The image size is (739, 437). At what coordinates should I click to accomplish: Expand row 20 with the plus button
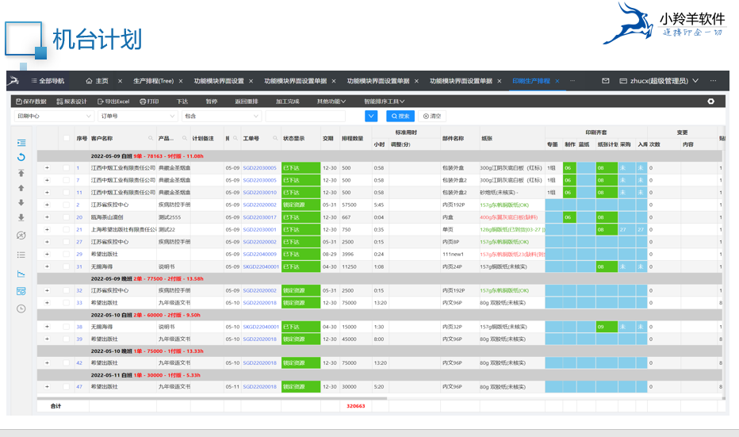pos(47,217)
